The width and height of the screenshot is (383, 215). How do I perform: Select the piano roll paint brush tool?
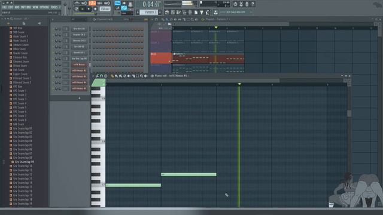(117, 76)
